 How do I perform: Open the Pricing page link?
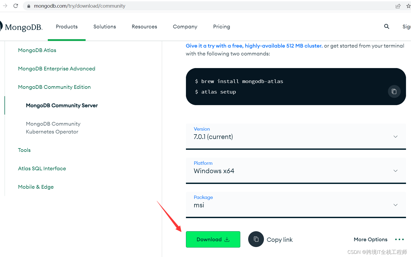pyautogui.click(x=222, y=27)
